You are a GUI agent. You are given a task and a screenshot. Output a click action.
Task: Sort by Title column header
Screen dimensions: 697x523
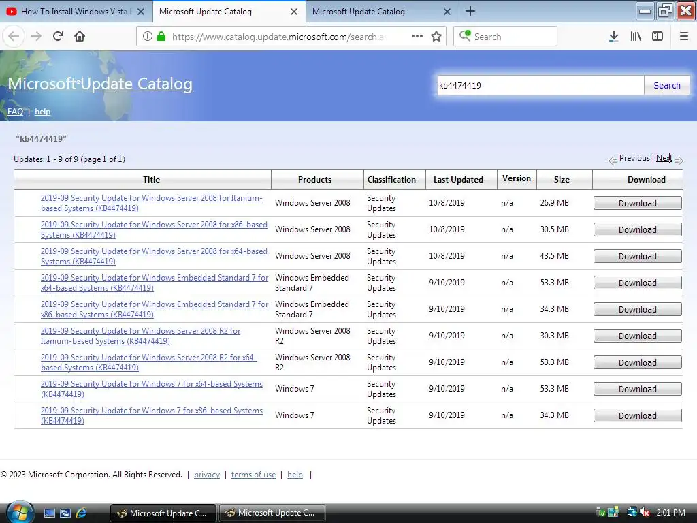pyautogui.click(x=151, y=180)
